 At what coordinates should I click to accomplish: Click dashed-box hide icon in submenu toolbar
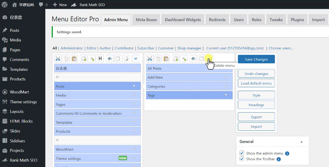202,59
